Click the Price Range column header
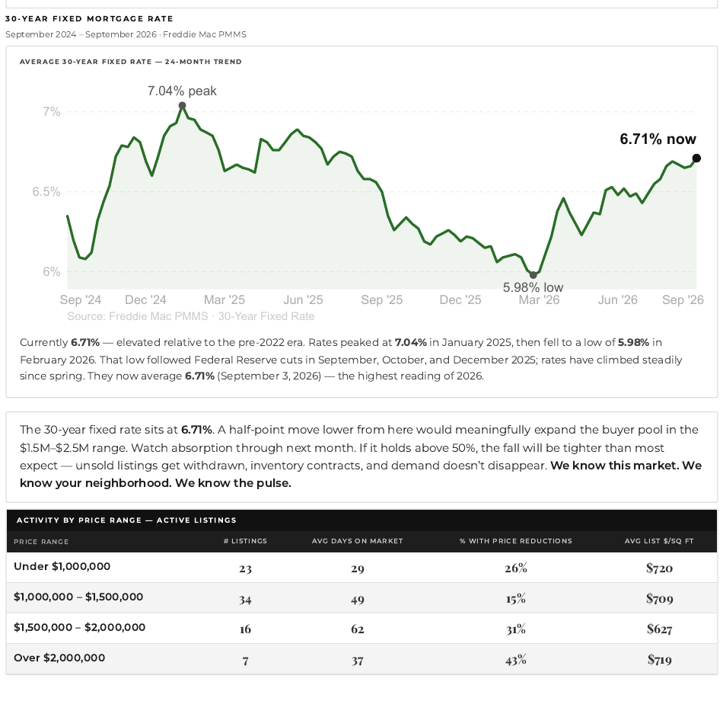 [41, 541]
